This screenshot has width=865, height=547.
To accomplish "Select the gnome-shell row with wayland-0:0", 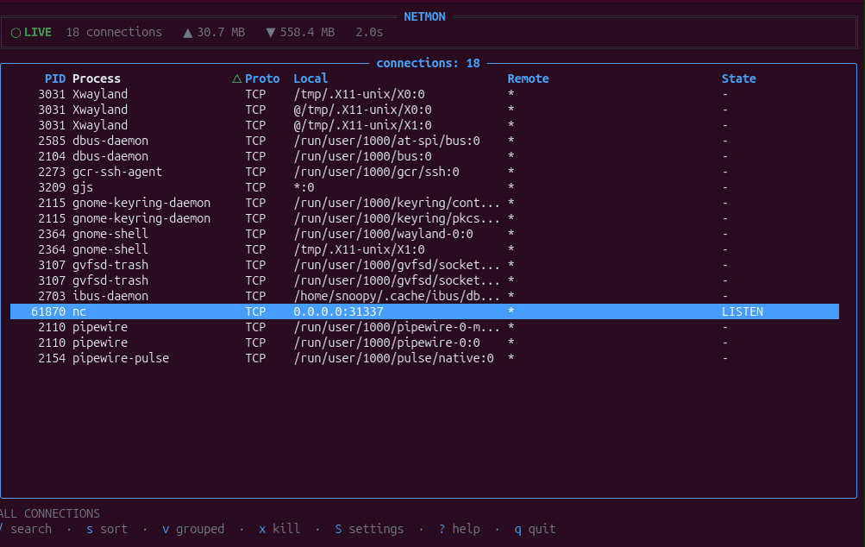I will 424,234.
